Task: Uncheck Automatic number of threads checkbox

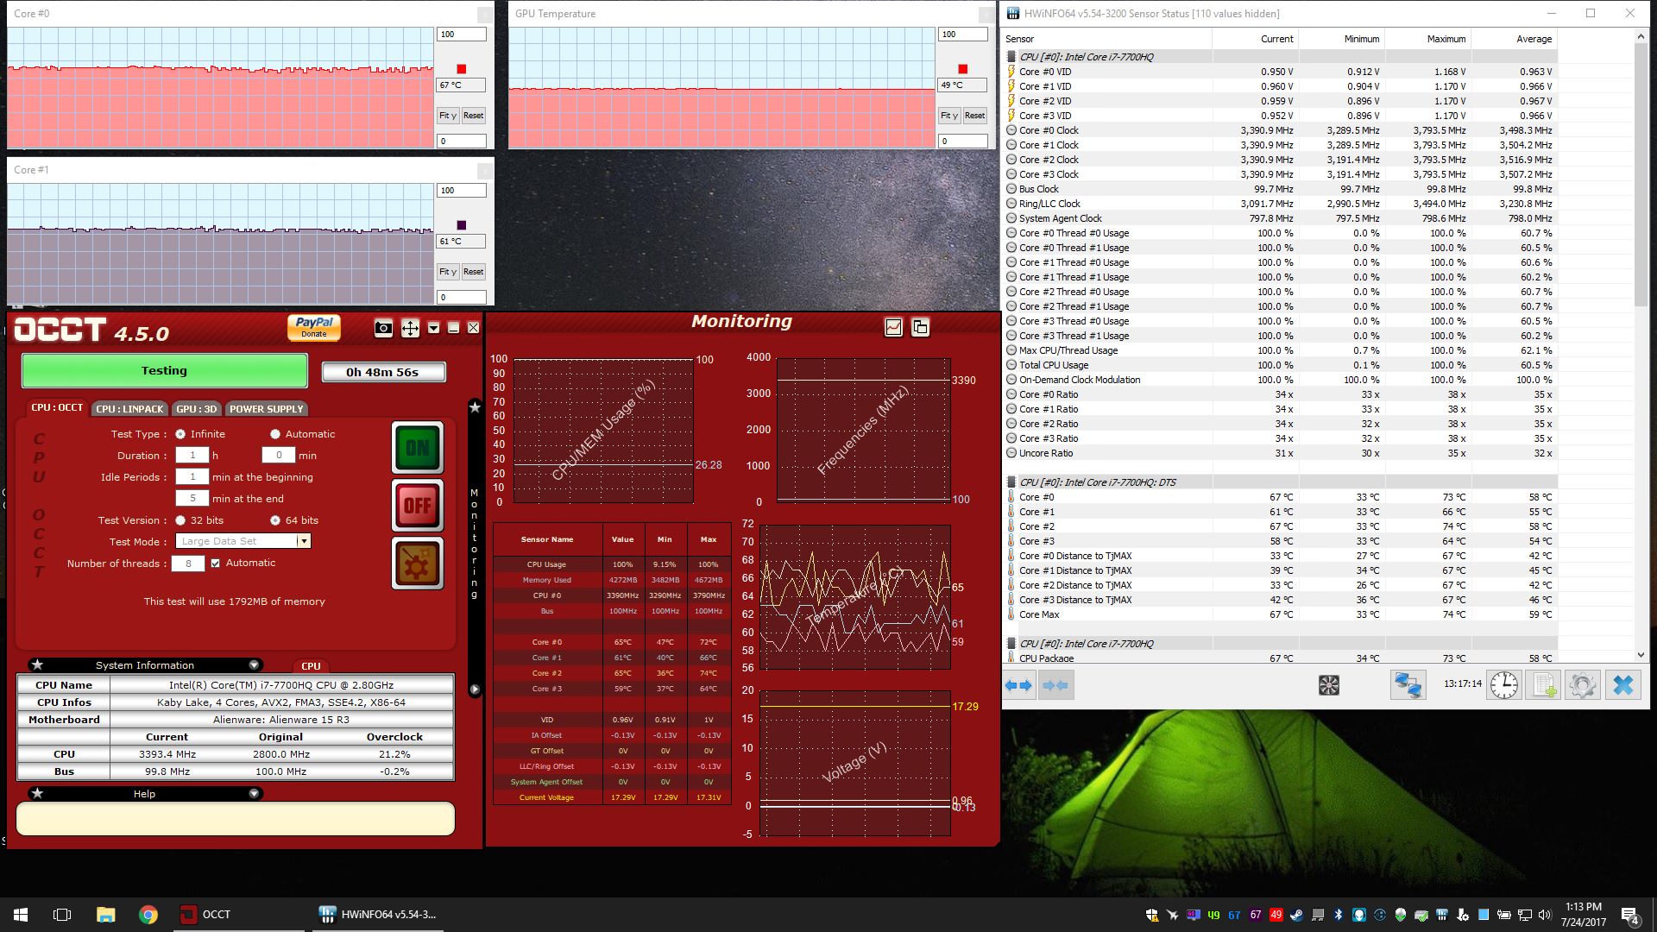Action: coord(216,563)
